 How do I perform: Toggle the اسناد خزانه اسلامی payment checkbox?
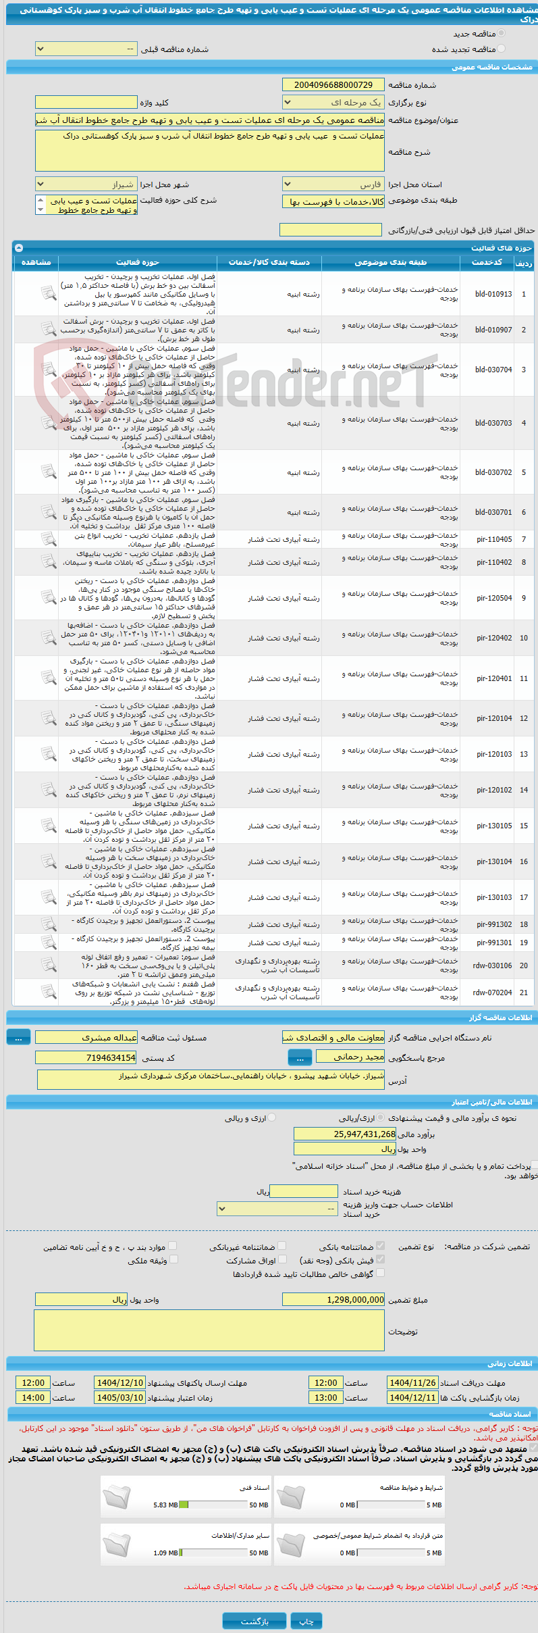click(x=535, y=1165)
